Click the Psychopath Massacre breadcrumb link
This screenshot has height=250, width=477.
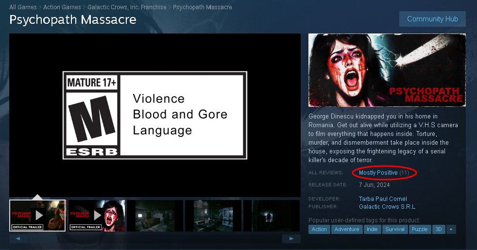click(202, 7)
